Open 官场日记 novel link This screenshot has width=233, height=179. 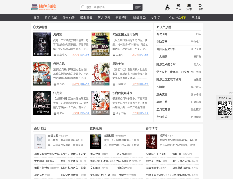(x=177, y=154)
